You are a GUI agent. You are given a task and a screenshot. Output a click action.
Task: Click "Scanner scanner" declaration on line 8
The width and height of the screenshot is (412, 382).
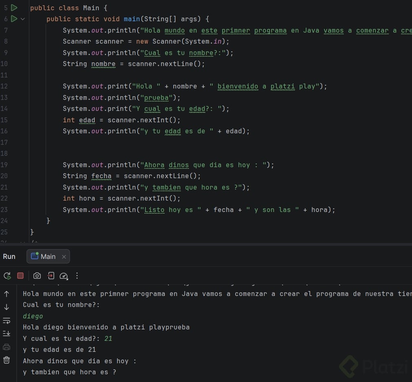[93, 42]
